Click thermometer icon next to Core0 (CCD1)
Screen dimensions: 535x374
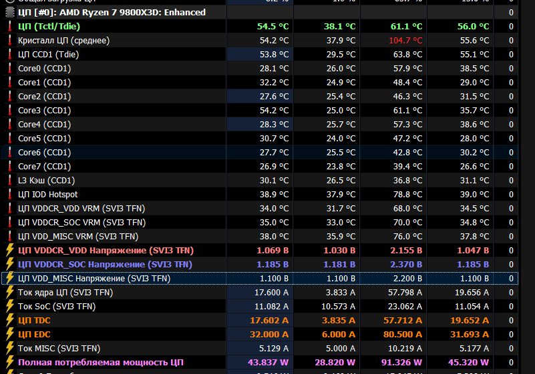point(10,68)
